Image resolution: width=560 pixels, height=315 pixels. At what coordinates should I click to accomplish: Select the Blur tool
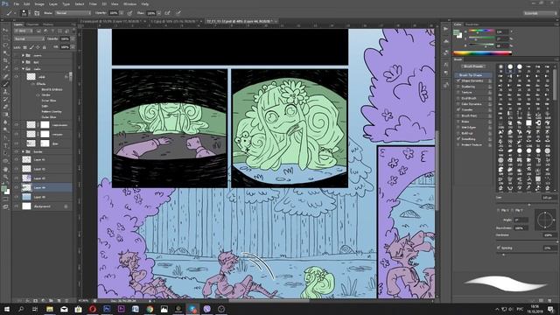point(5,122)
